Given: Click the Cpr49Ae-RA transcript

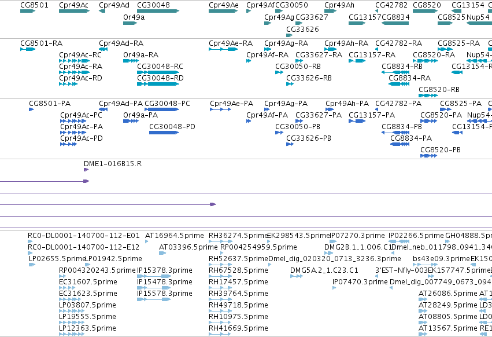Looking at the screenshot, I should click(223, 49).
